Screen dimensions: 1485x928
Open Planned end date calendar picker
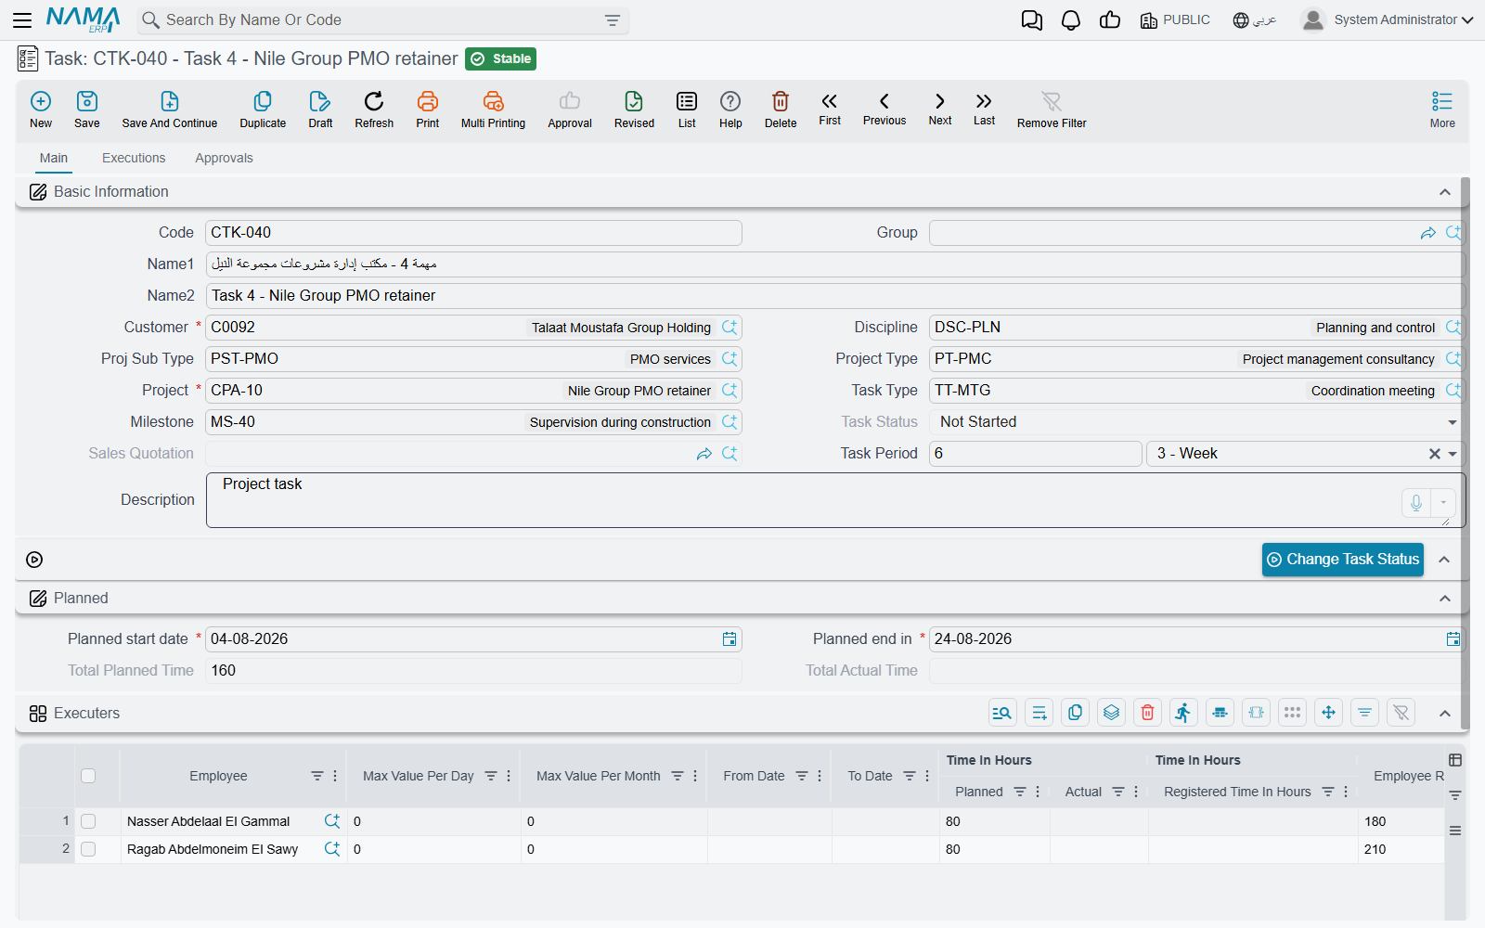[1453, 638]
